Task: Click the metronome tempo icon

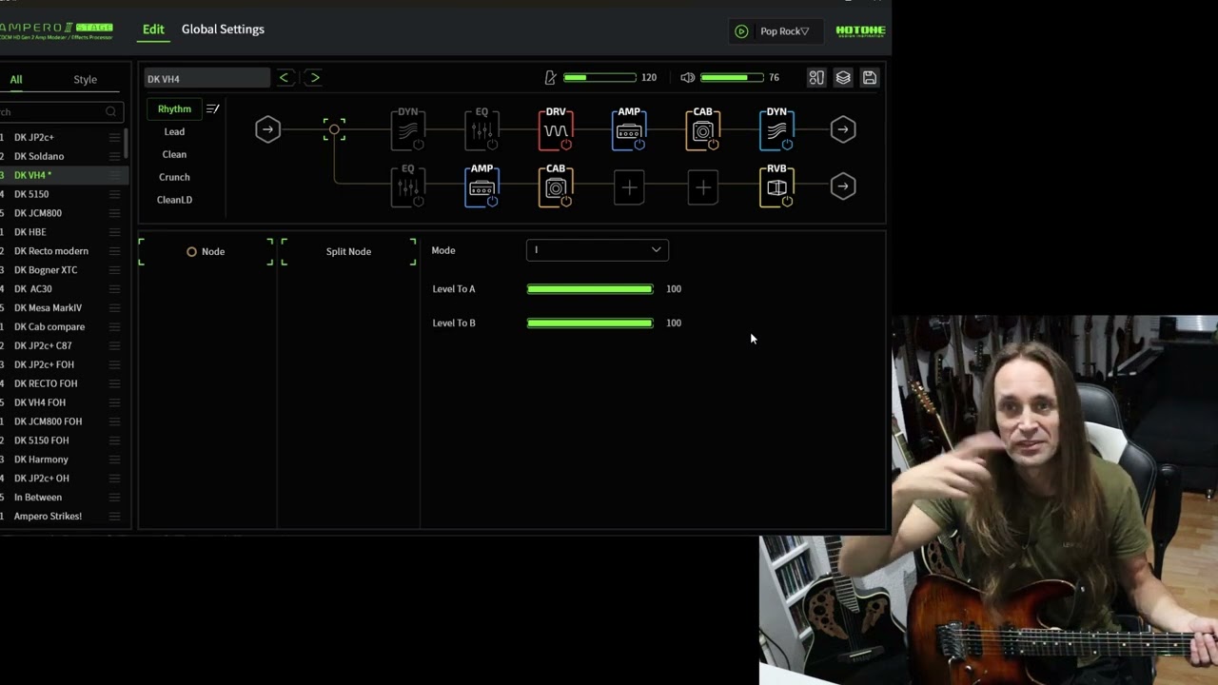Action: (x=550, y=78)
